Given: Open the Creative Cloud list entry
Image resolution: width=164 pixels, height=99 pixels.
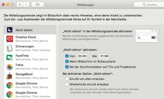Looking at the screenshot, I should (30, 39).
